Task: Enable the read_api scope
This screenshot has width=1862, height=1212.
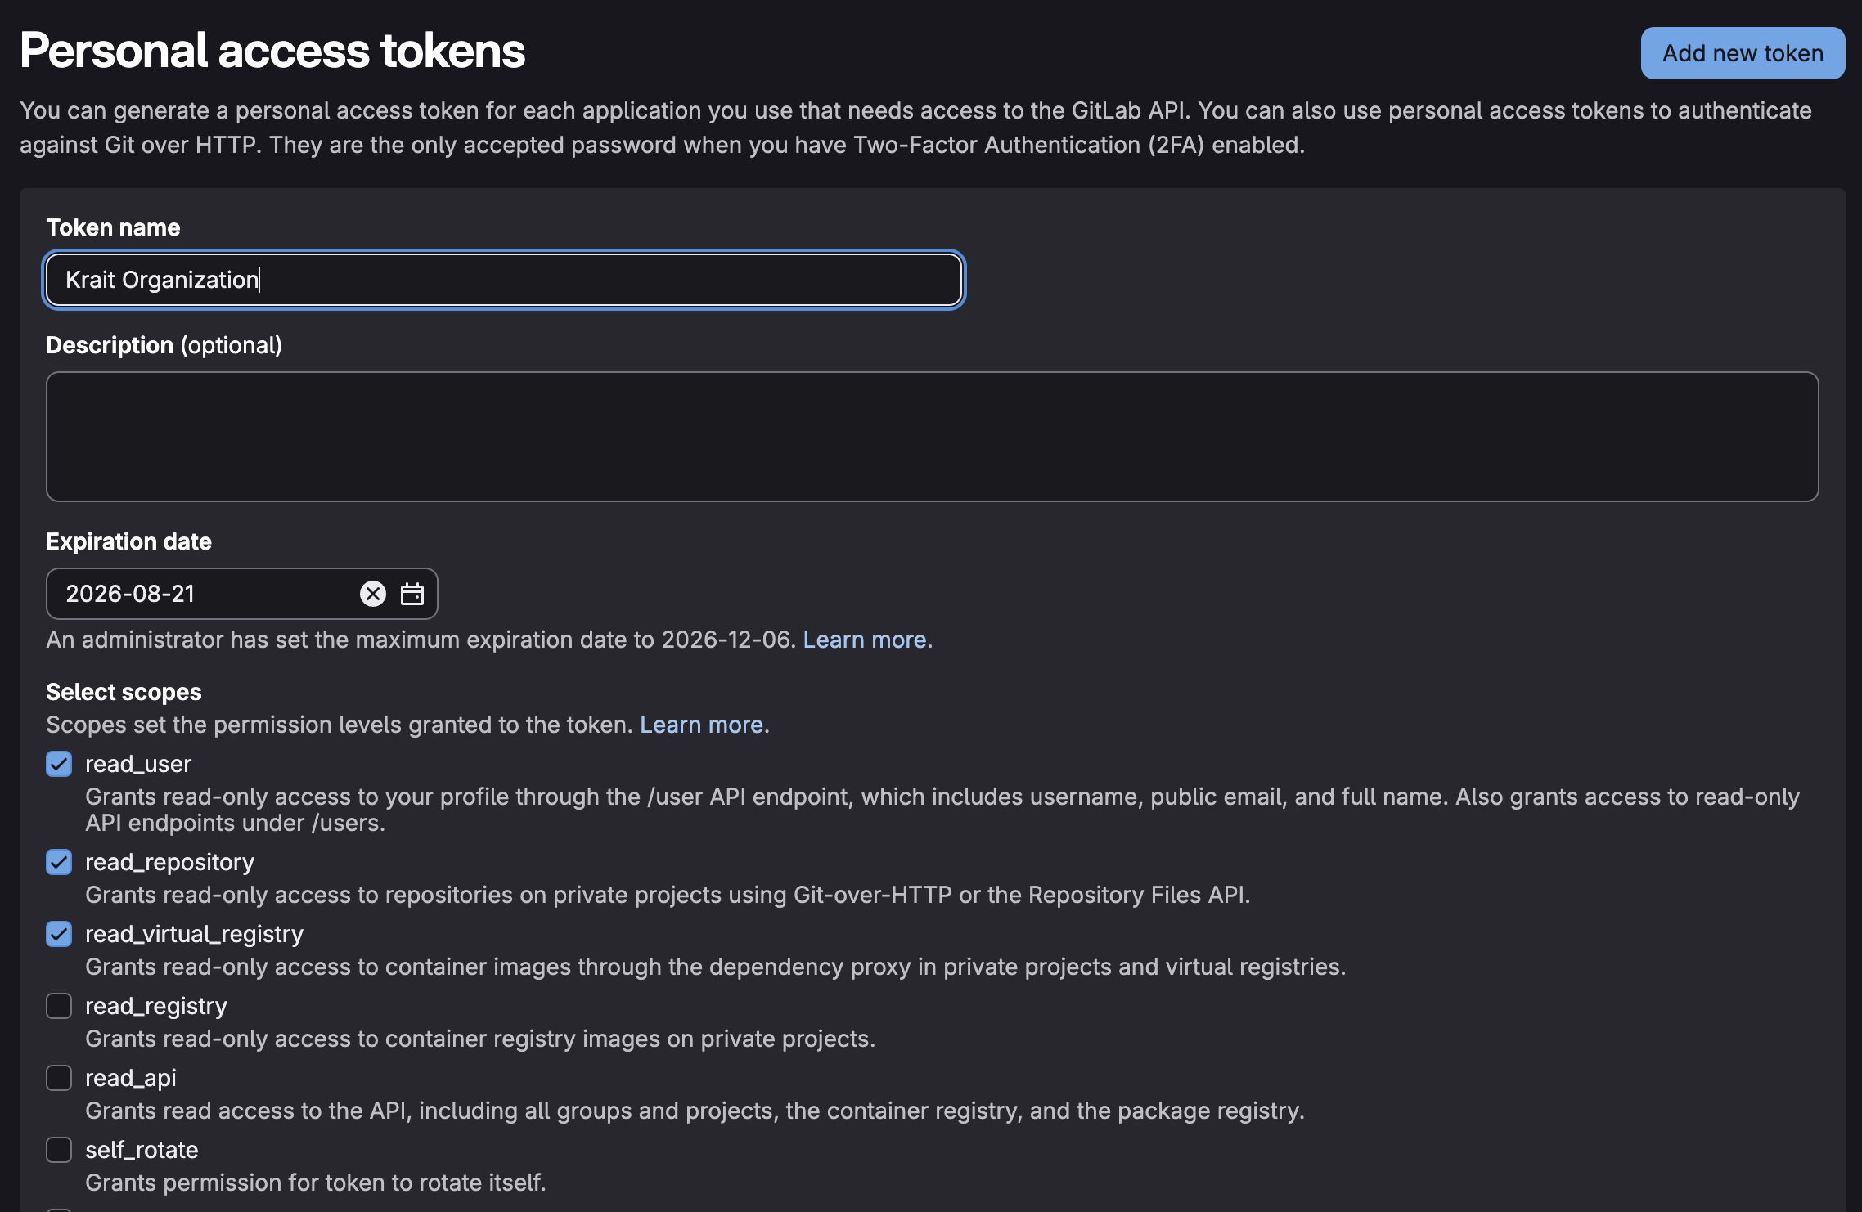Action: 58,1078
